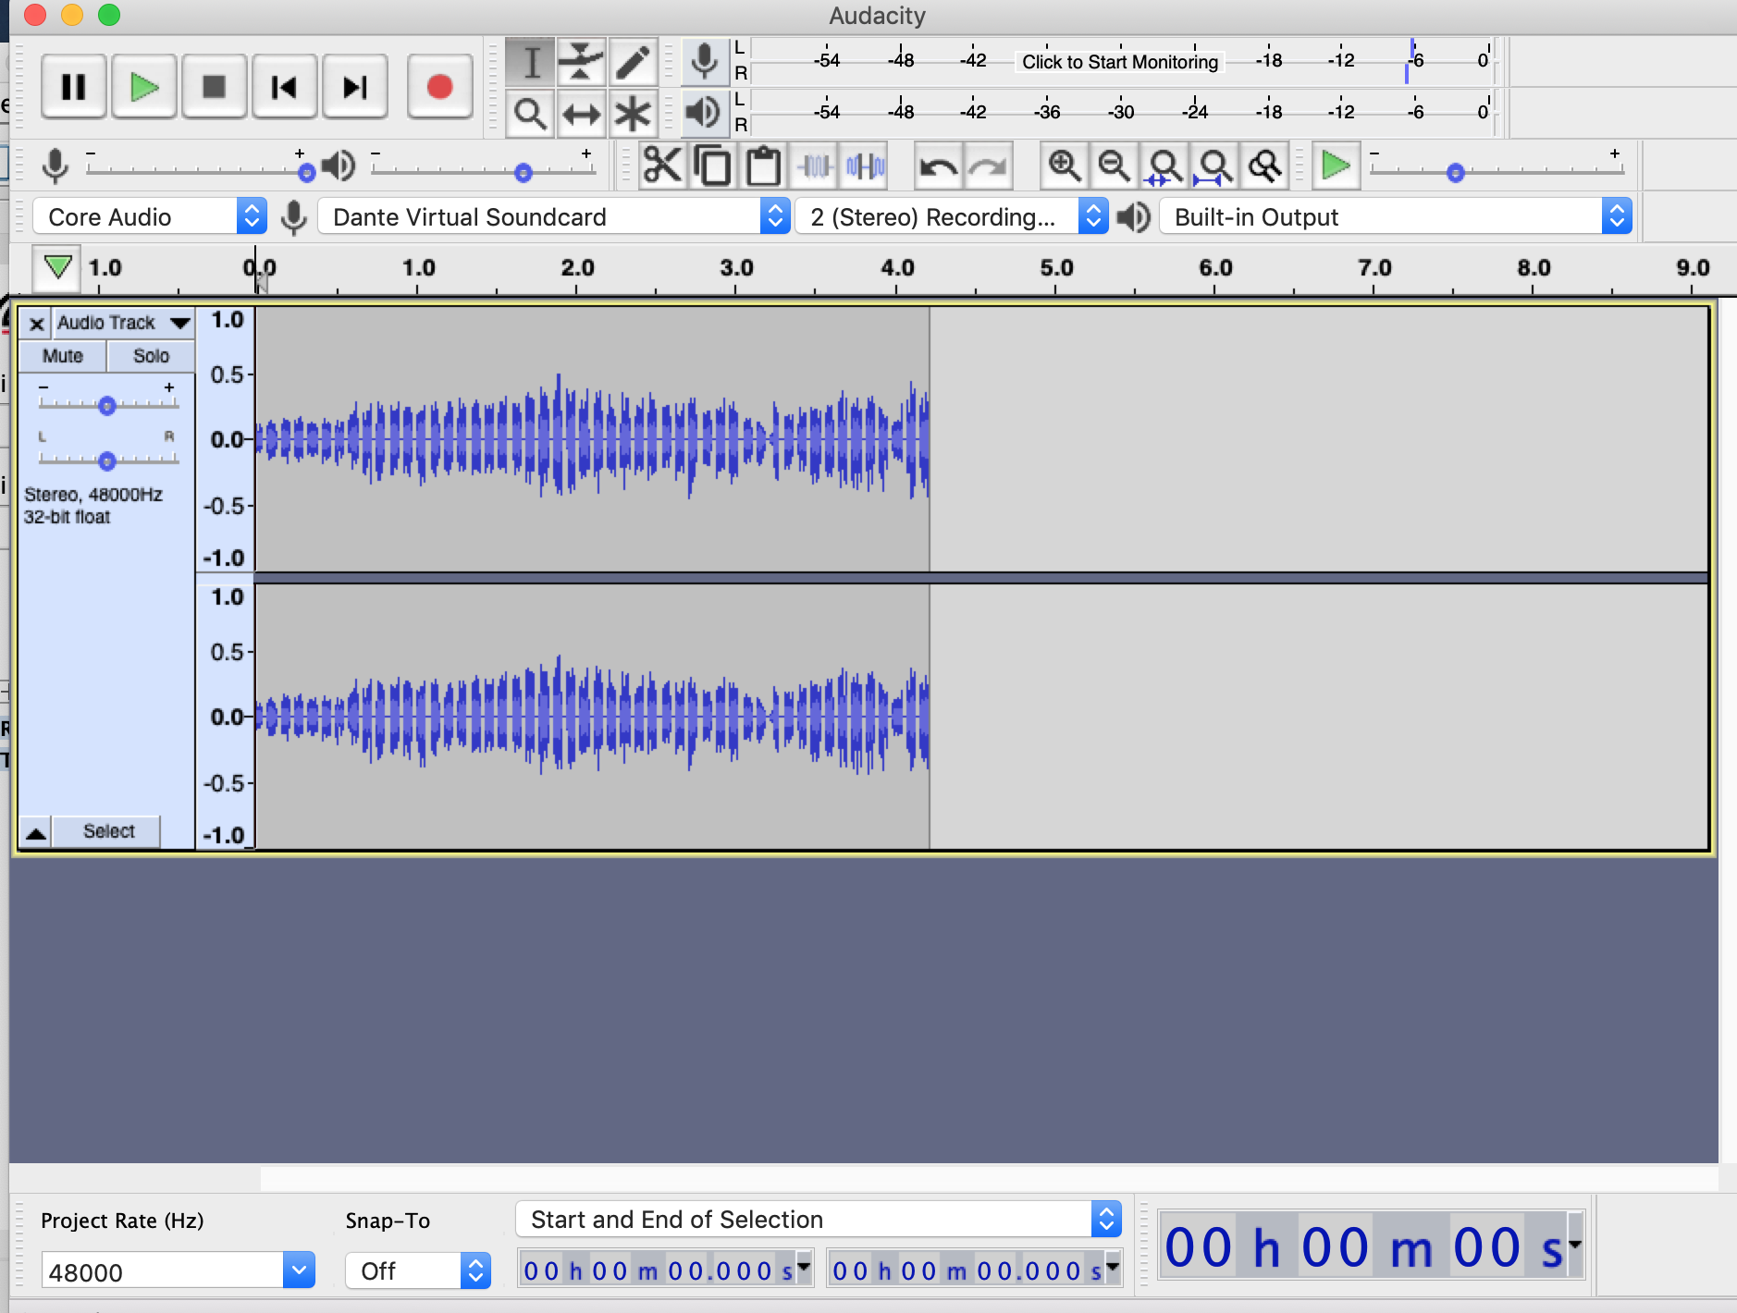This screenshot has height=1313, width=1737.
Task: Click the 'Stereo, 48000Hz' track info text
Action: (x=93, y=495)
